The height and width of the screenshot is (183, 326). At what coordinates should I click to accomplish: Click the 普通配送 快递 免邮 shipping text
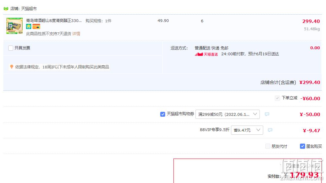point(211,48)
